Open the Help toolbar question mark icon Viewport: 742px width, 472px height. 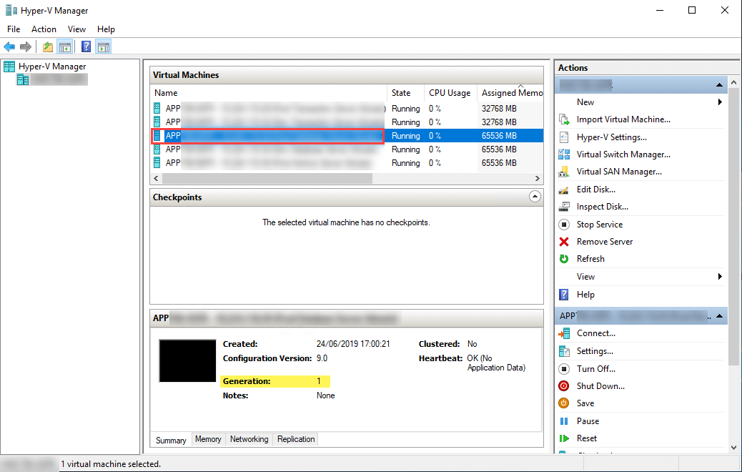coord(86,47)
